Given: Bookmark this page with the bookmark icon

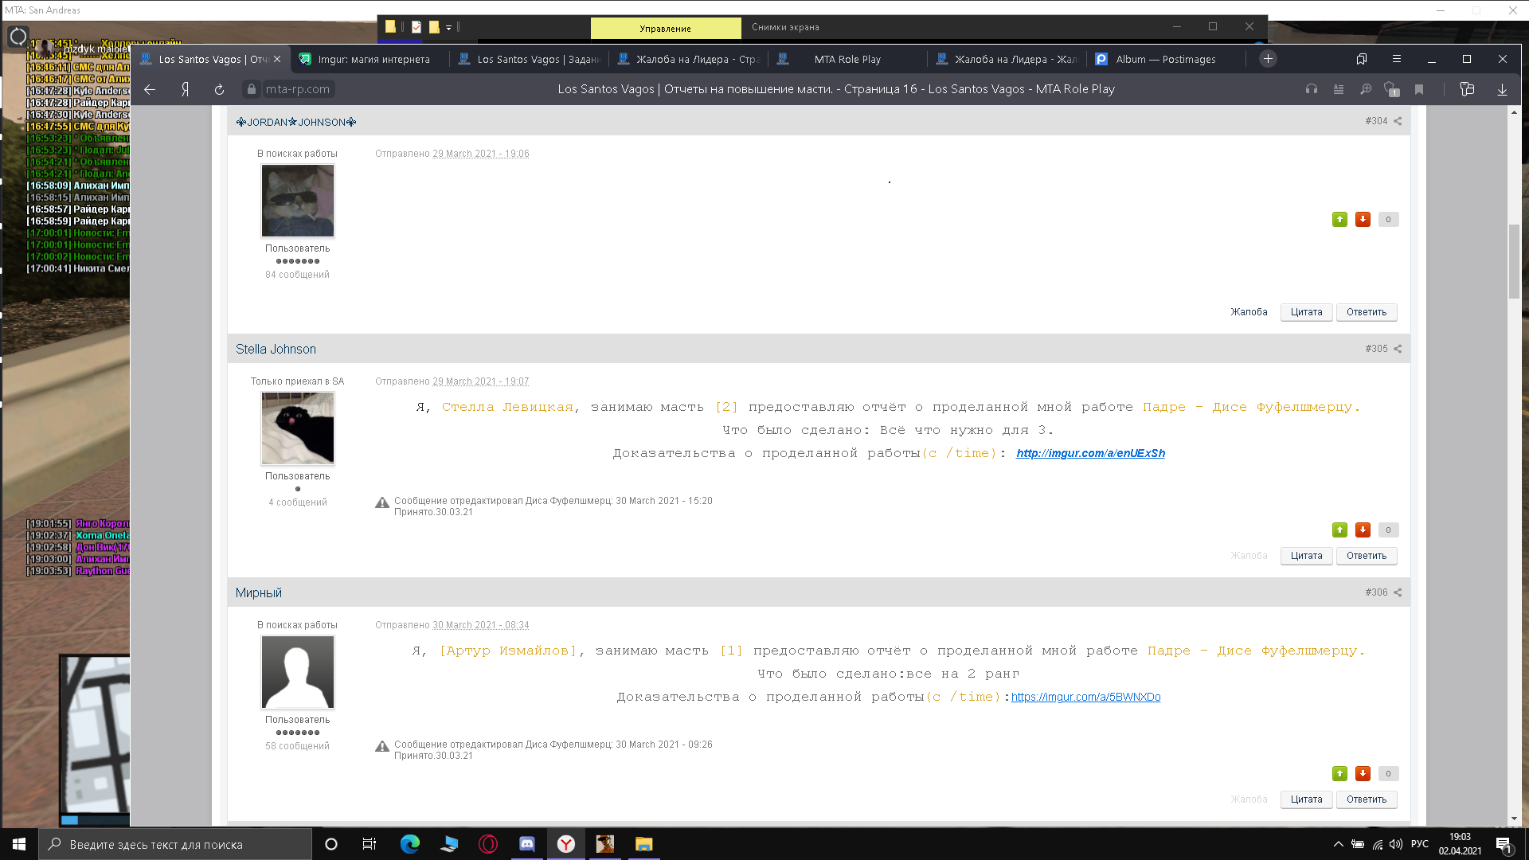Looking at the screenshot, I should click(1419, 89).
